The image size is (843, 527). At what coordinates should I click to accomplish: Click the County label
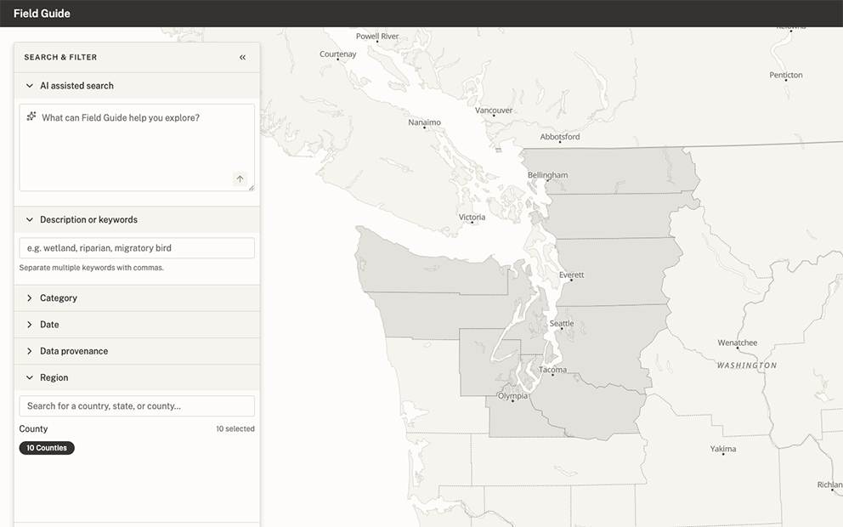click(33, 428)
